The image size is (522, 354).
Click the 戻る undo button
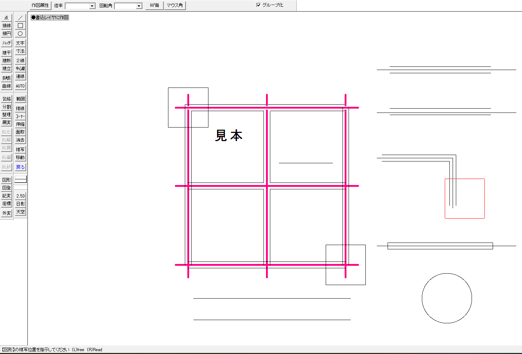pos(20,167)
